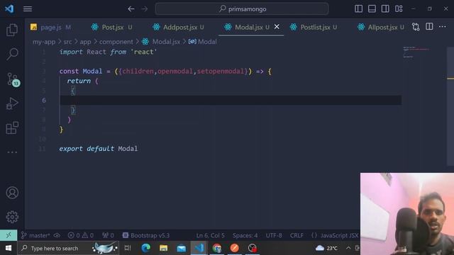Click 'export default Modal' line of code

[x=99, y=149]
